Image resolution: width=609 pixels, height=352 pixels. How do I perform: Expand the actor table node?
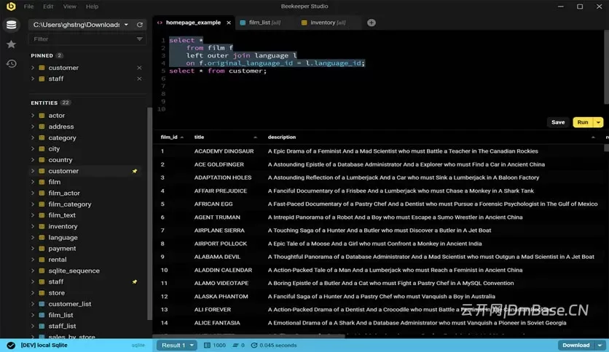(33, 116)
